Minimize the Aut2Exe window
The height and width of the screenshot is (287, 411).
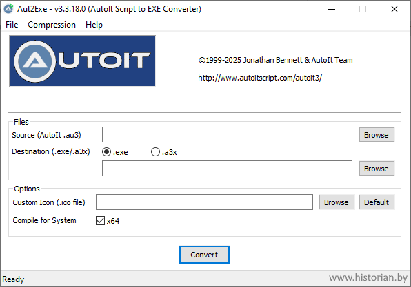click(332, 9)
